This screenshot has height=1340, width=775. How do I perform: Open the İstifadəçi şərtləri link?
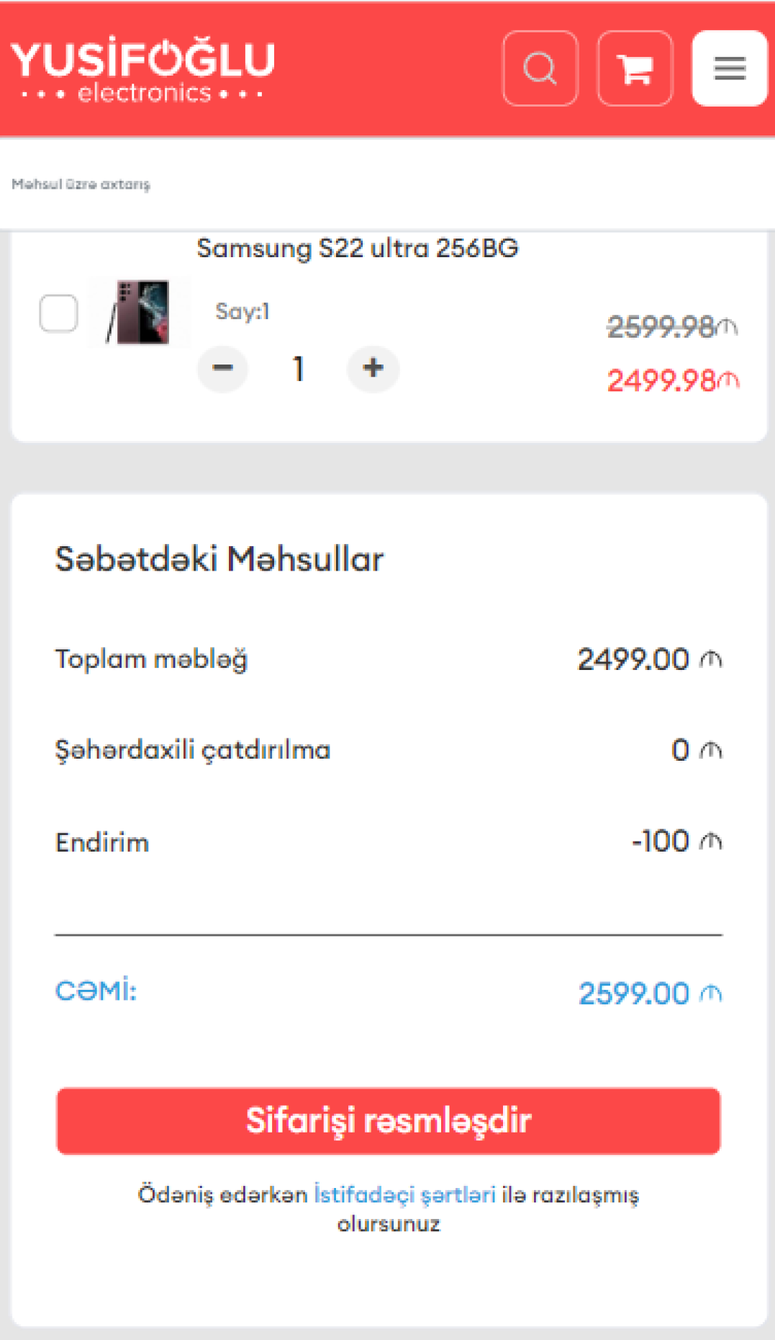tap(404, 1194)
